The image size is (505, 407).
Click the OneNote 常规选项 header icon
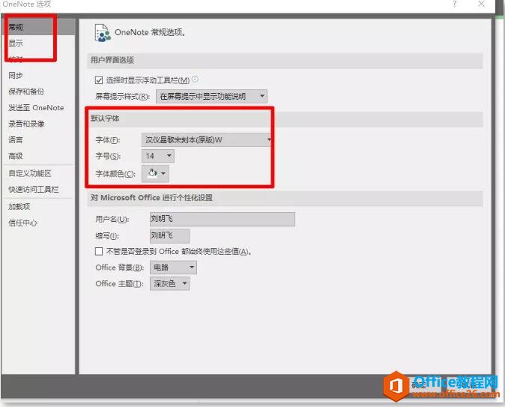coord(103,33)
